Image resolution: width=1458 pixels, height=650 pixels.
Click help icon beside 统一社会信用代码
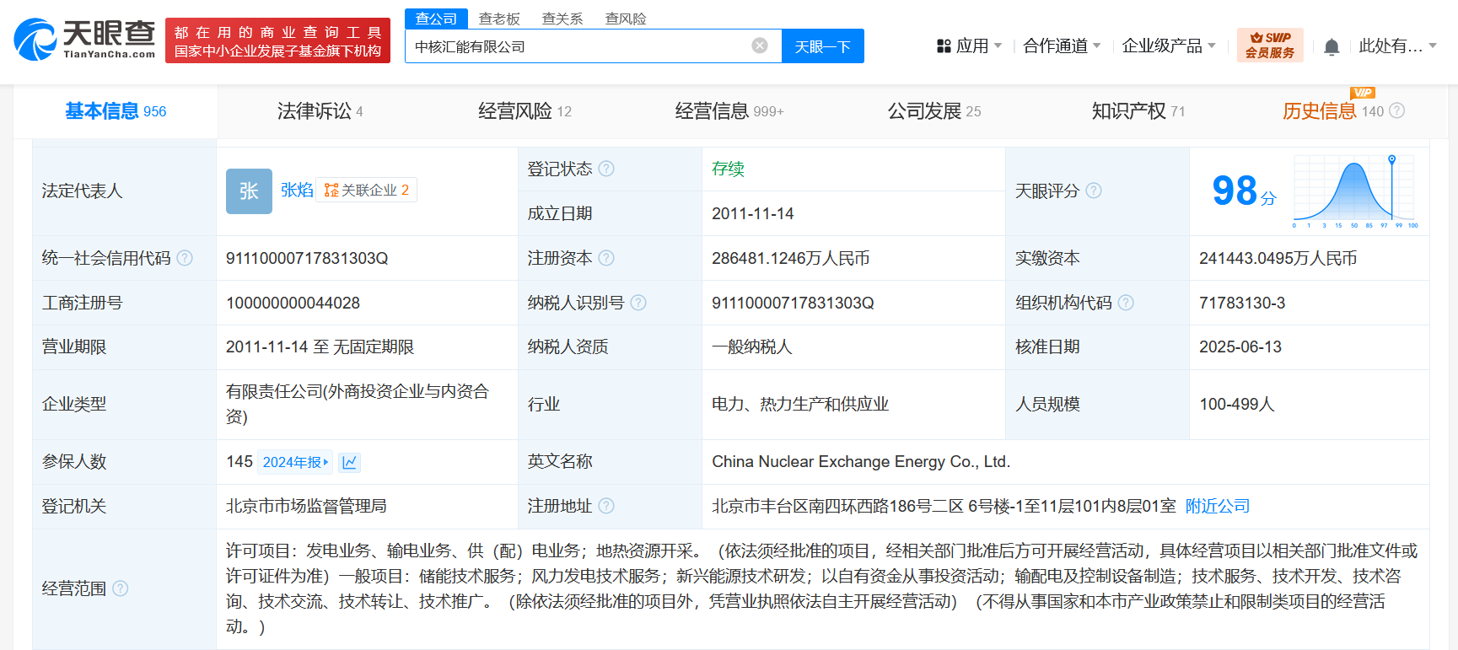pos(185,258)
